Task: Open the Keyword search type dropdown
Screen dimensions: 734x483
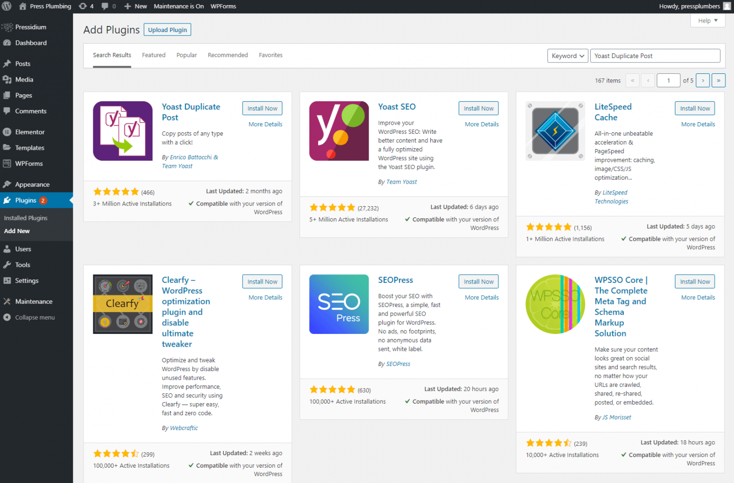Action: (568, 56)
